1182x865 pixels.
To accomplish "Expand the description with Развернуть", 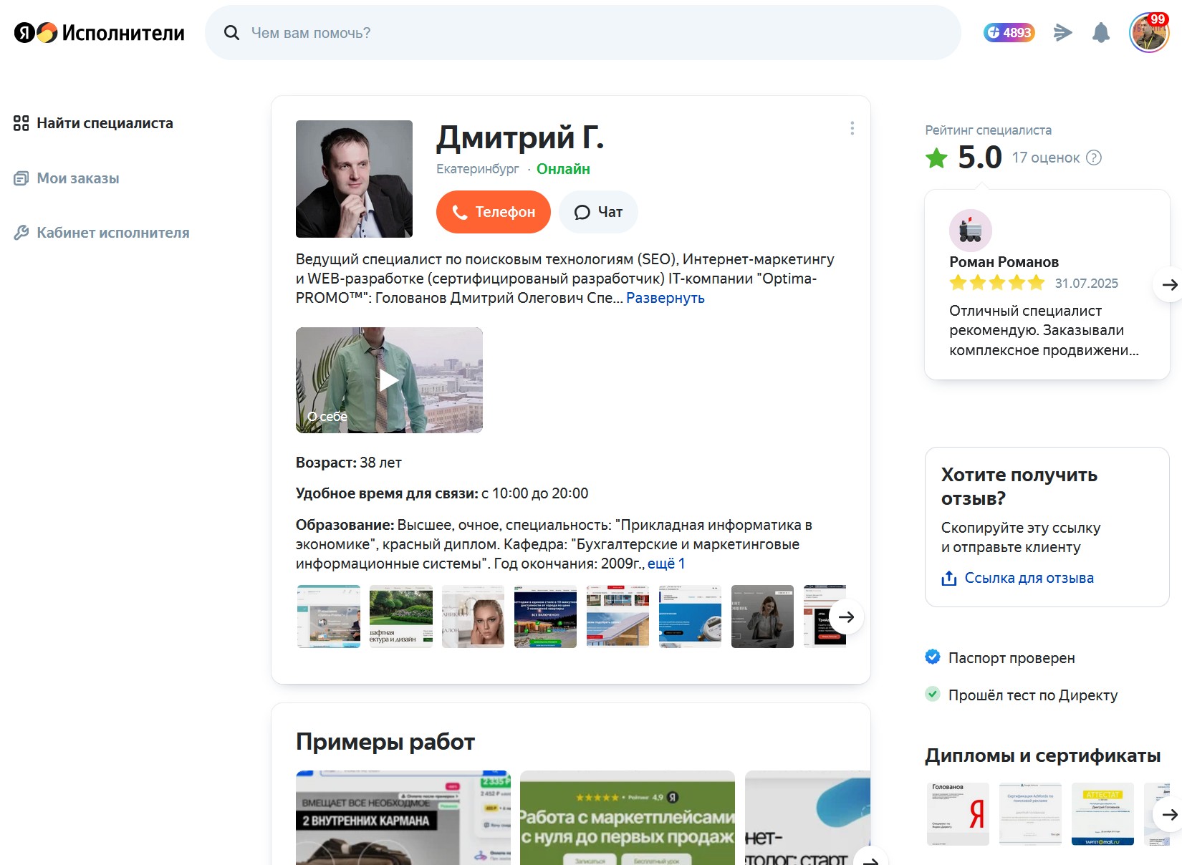I will (x=666, y=298).
